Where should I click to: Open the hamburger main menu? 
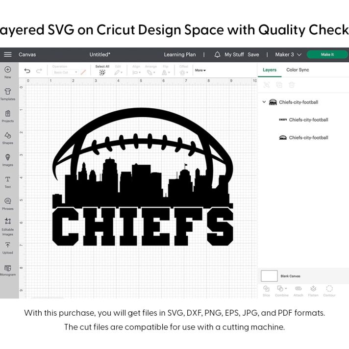[x=8, y=54]
